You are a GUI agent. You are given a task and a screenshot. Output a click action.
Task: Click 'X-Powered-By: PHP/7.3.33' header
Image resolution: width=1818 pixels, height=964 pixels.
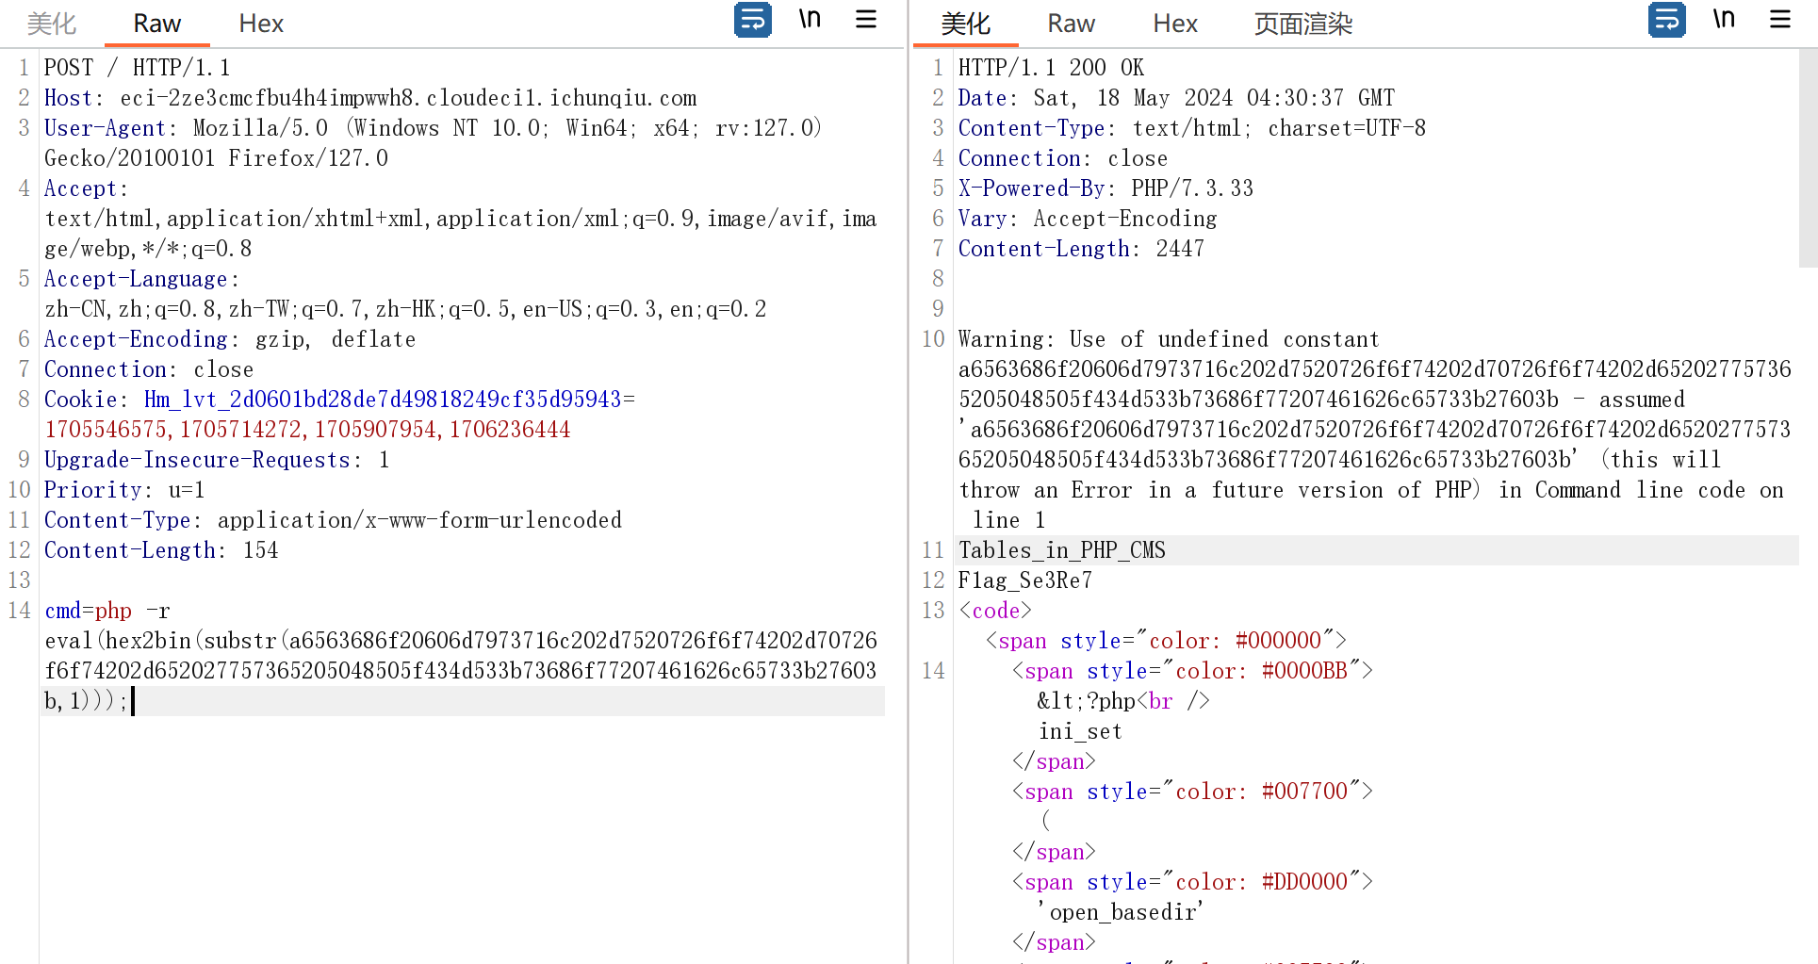point(1106,188)
